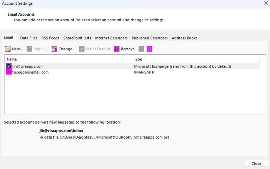Click the Set as Default label
This screenshot has width=270, height=169.
pos(98,49)
